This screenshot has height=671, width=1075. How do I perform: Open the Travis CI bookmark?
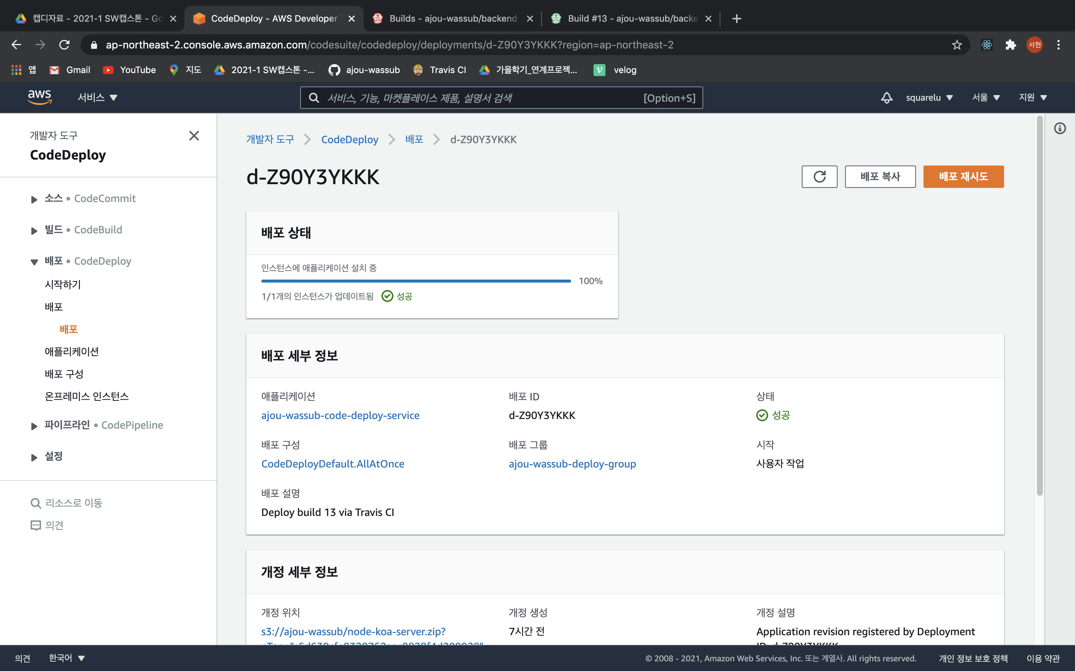439,70
